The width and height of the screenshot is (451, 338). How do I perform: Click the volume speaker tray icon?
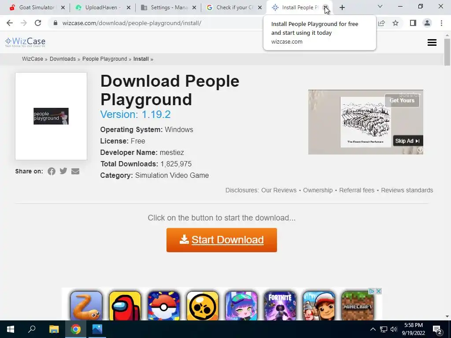pos(394,329)
